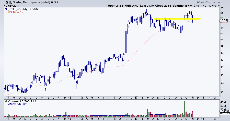The image size is (230, 121).
Task: Select the Close 23.55 header value
Action: (x=163, y=6)
